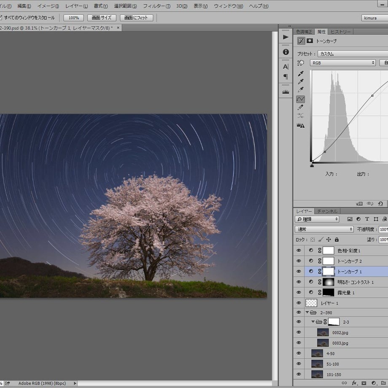Collapse the 2--390 layer group

click(x=307, y=312)
